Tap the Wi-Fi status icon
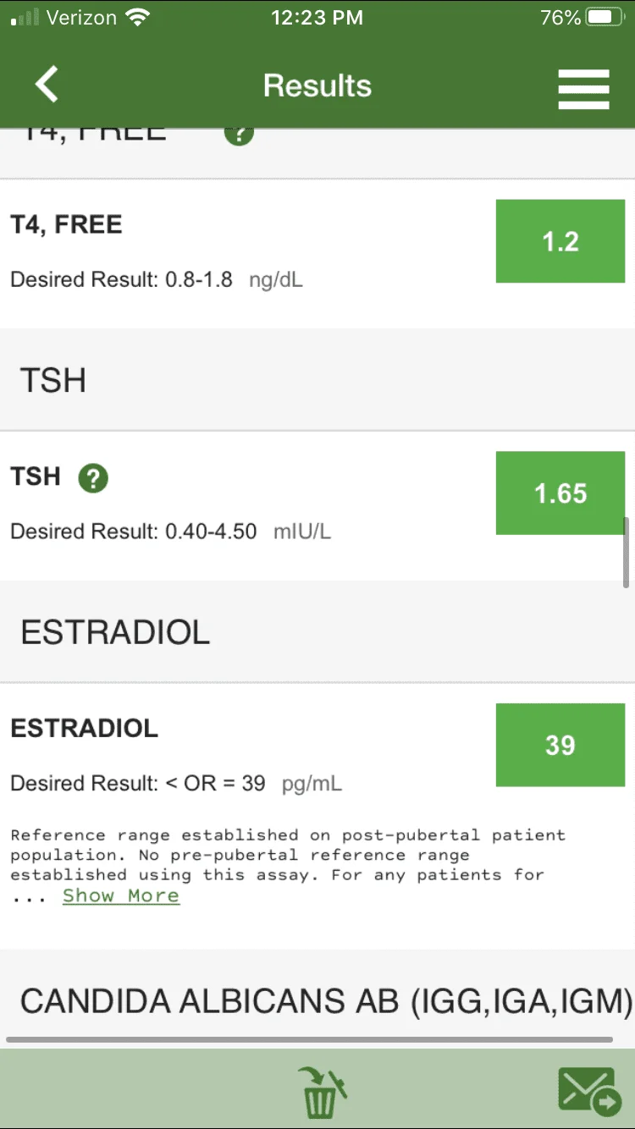 coord(136,17)
